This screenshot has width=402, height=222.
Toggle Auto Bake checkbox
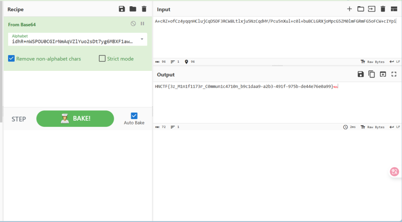(134, 116)
